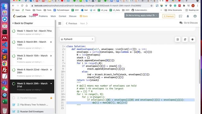202x114 pixels.
Task: Go to the Previous problem
Action: pos(71,23)
